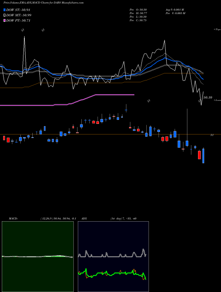Screen dimensions: 221x292
Task: Open the green MACD indicator chart
Action: click(x=38, y=257)
